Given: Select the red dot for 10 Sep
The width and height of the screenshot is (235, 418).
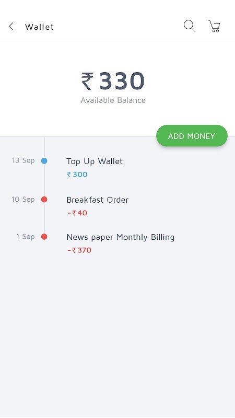Looking at the screenshot, I should [x=44, y=200].
